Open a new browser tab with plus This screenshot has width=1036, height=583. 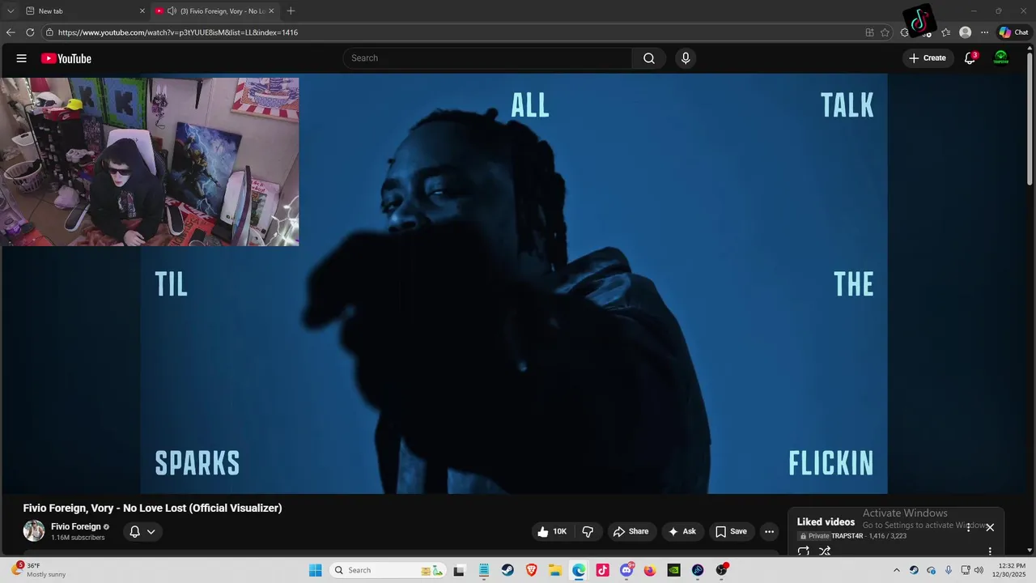click(291, 11)
